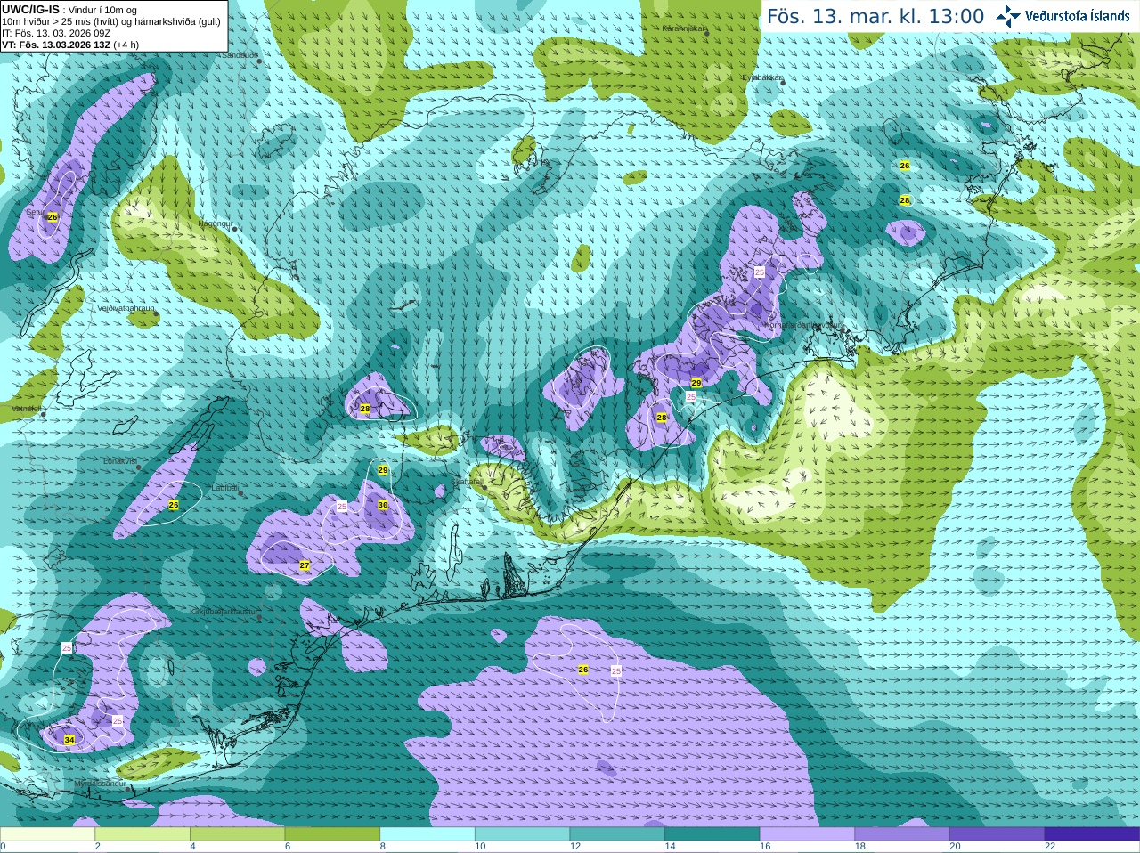
Task: Select the 'UWC/IG-IS : Vindur í 10m og' title line
Action: tap(69, 10)
